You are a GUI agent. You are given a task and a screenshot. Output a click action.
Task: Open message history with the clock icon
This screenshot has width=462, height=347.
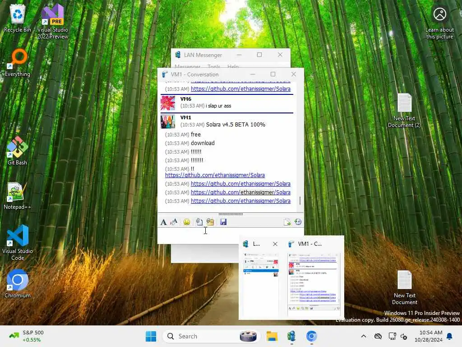pos(298,222)
